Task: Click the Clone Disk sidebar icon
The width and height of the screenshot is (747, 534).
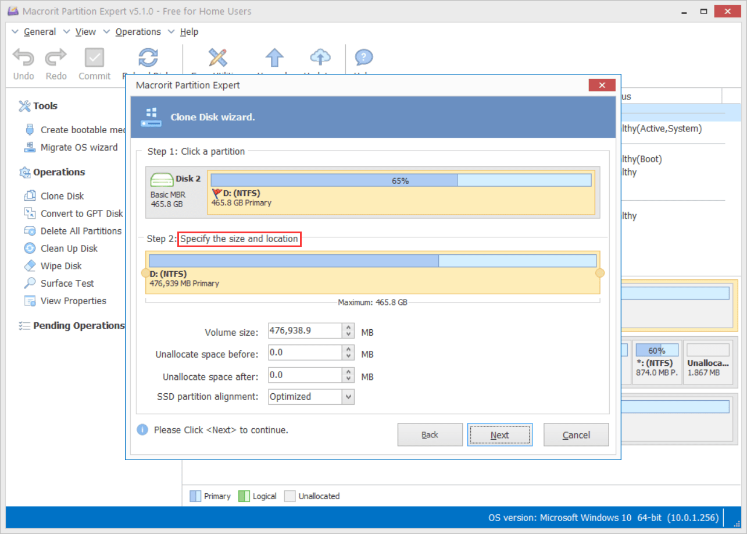Action: (30, 196)
